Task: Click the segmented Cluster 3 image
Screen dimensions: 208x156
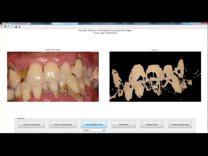Action: coord(155,77)
